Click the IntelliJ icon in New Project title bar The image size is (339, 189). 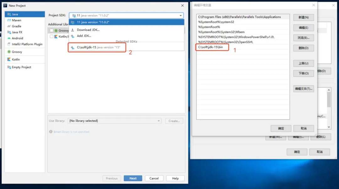(x=5, y=5)
